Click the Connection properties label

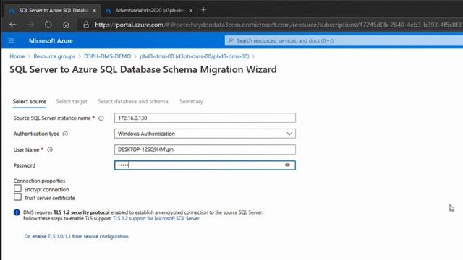pyautogui.click(x=39, y=181)
